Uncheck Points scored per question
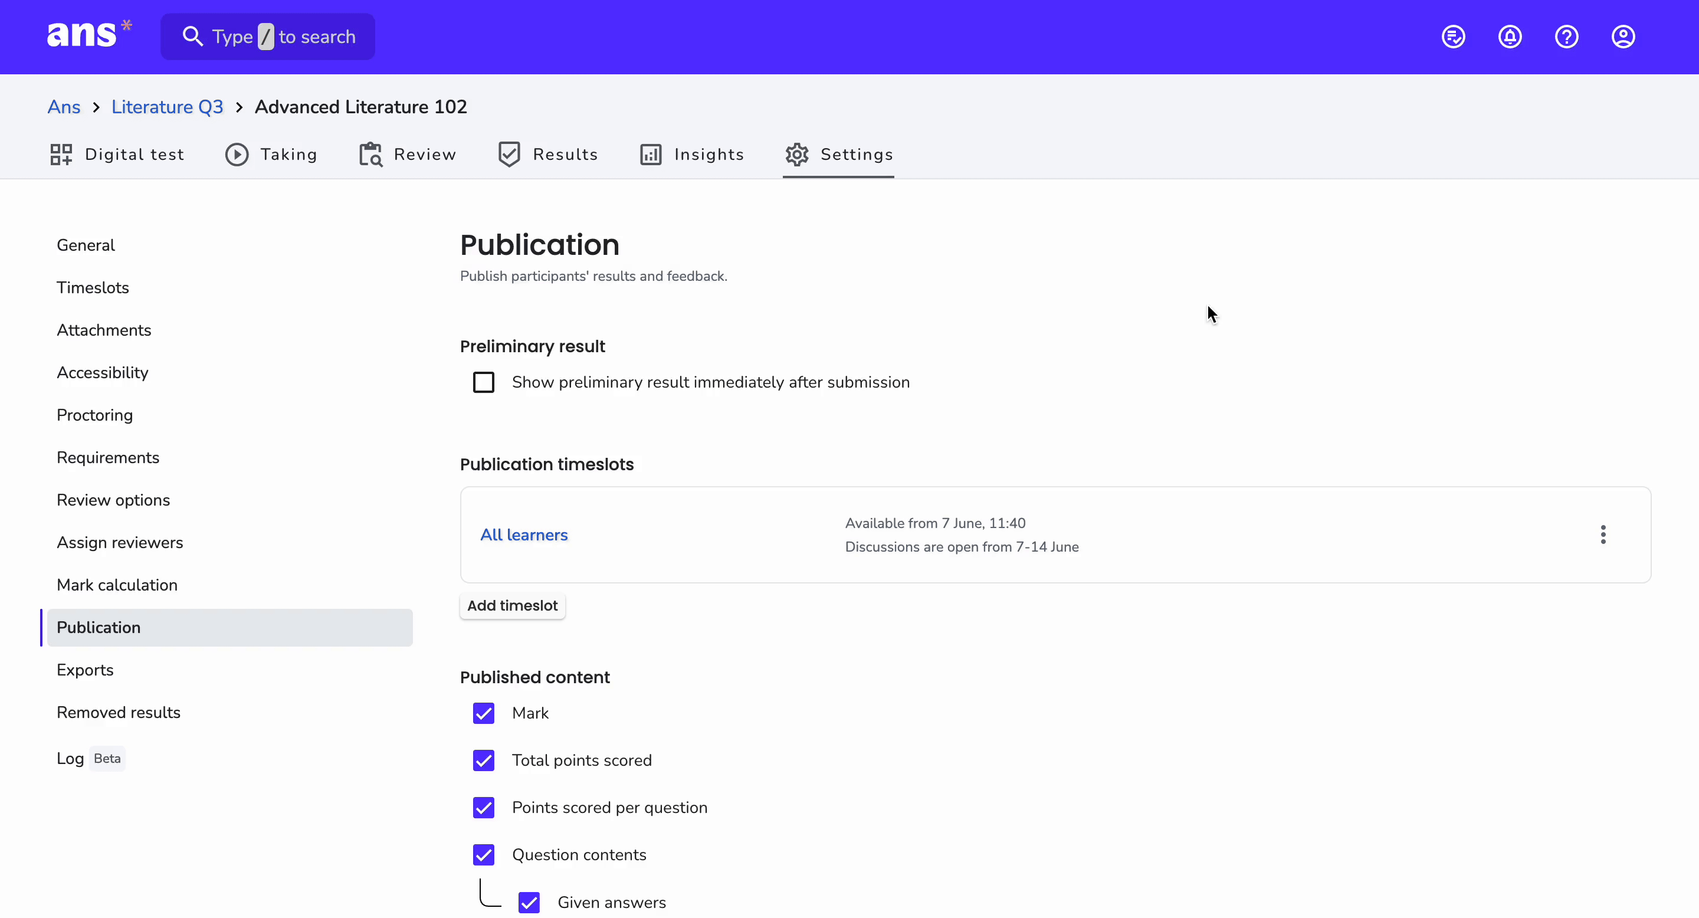 (x=484, y=808)
